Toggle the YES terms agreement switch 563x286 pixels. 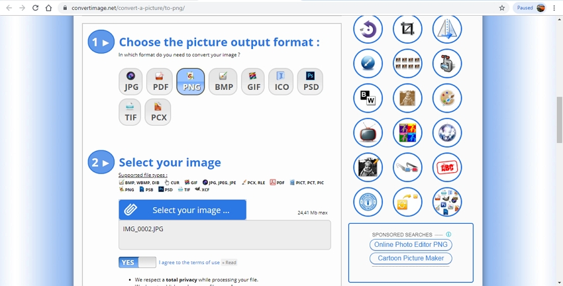[x=137, y=262]
